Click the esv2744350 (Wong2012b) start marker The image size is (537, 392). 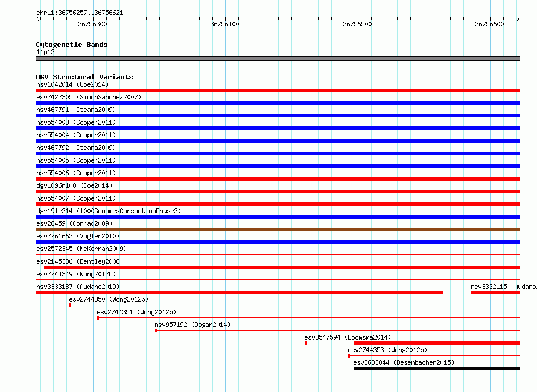coord(70,305)
